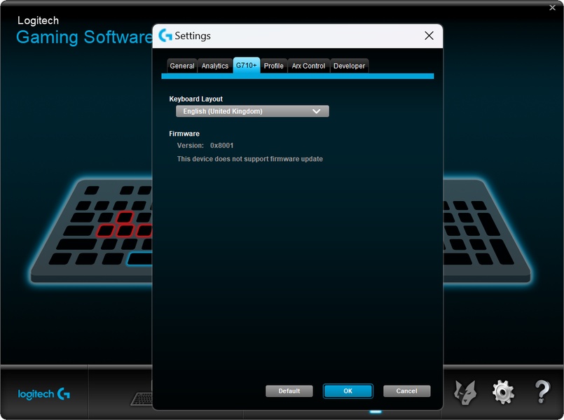
Task: Switch to the Developer tab
Action: [x=349, y=66]
